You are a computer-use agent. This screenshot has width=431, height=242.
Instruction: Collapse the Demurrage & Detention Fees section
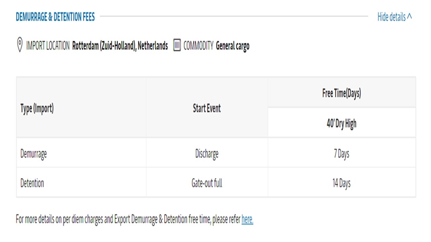394,17
